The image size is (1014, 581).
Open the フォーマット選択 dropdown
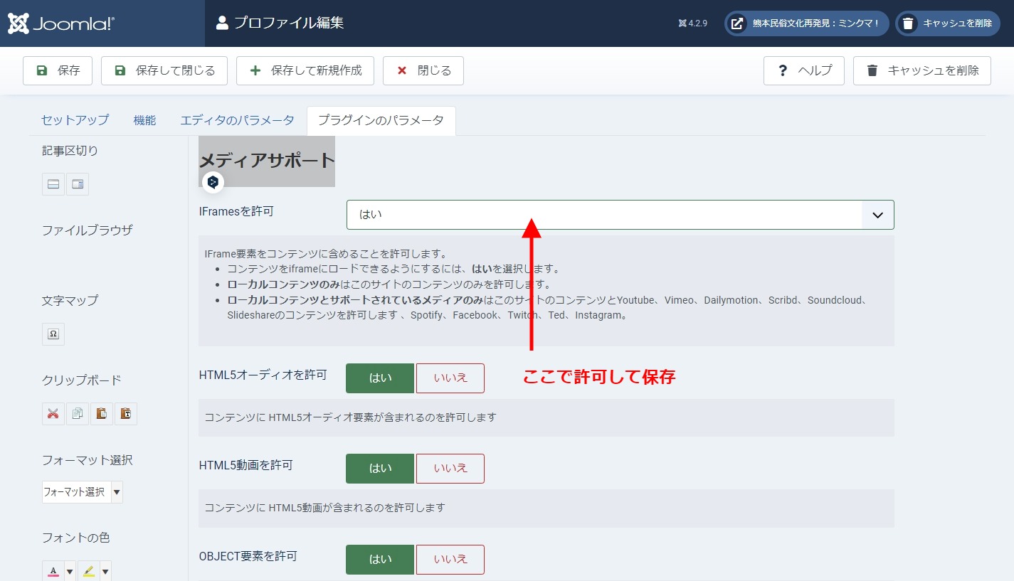(x=82, y=492)
